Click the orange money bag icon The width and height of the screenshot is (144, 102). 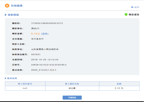[x=7, y=6]
